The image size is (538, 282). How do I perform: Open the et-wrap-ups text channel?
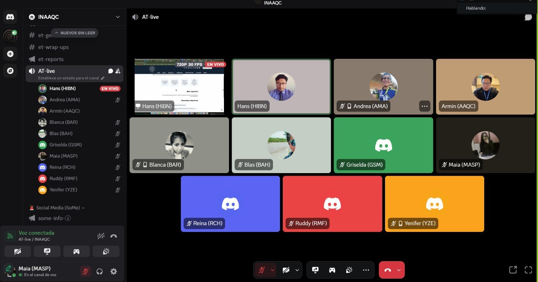[x=53, y=47]
